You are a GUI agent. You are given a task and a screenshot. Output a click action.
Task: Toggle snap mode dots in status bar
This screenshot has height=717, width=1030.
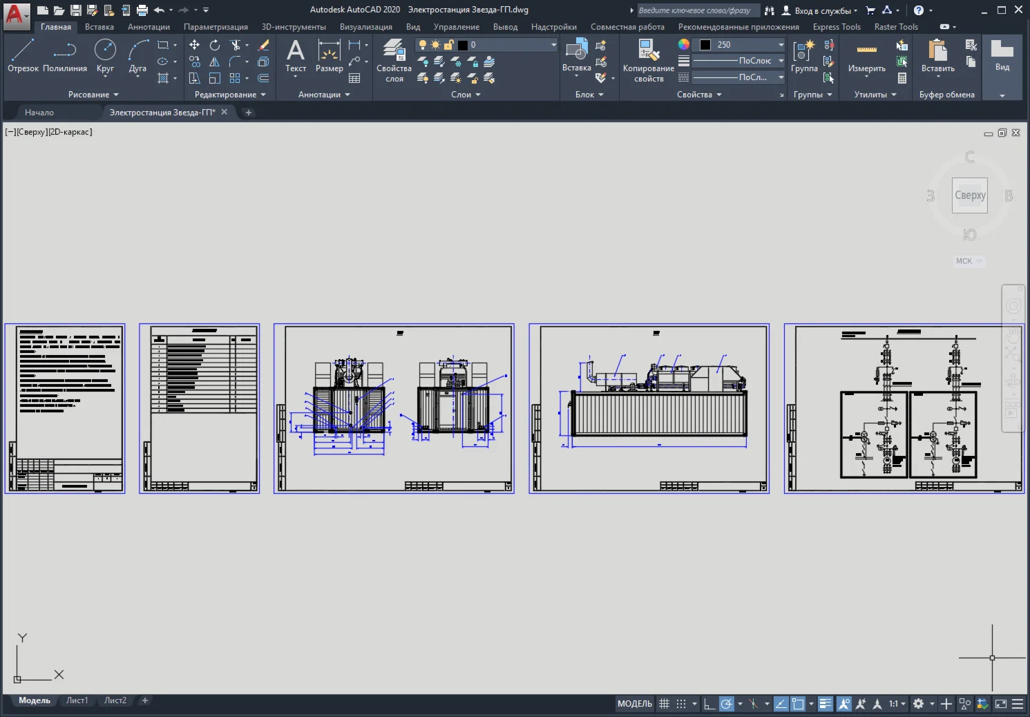pyautogui.click(x=681, y=704)
